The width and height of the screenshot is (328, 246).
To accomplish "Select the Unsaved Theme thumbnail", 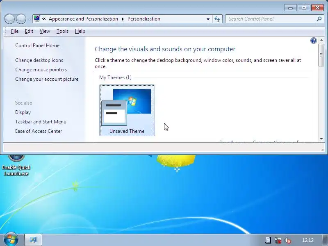I will [127, 110].
